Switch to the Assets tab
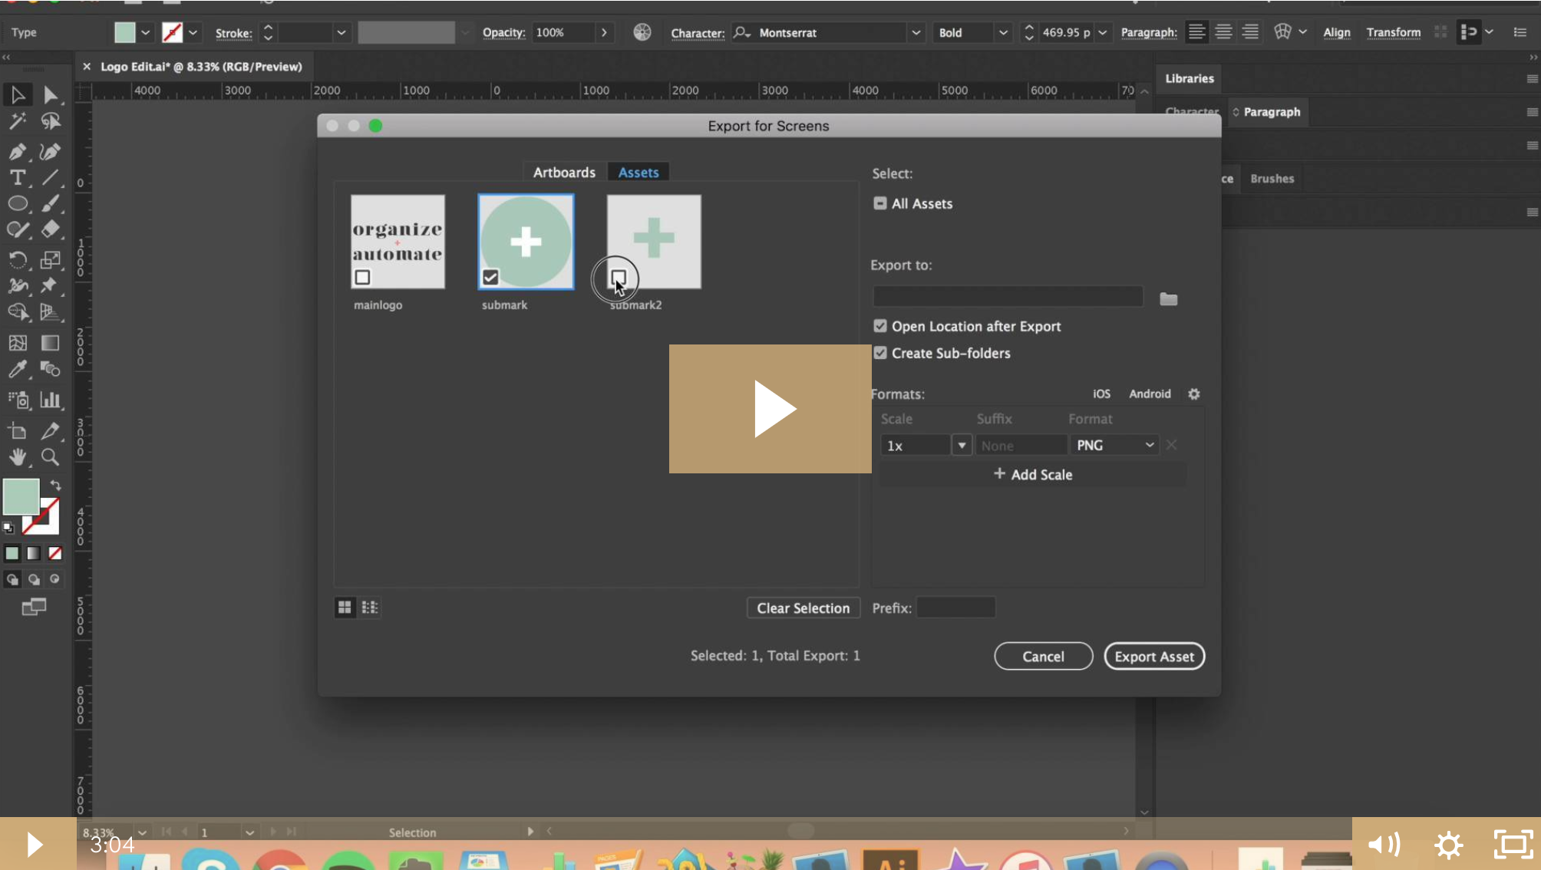 point(639,173)
